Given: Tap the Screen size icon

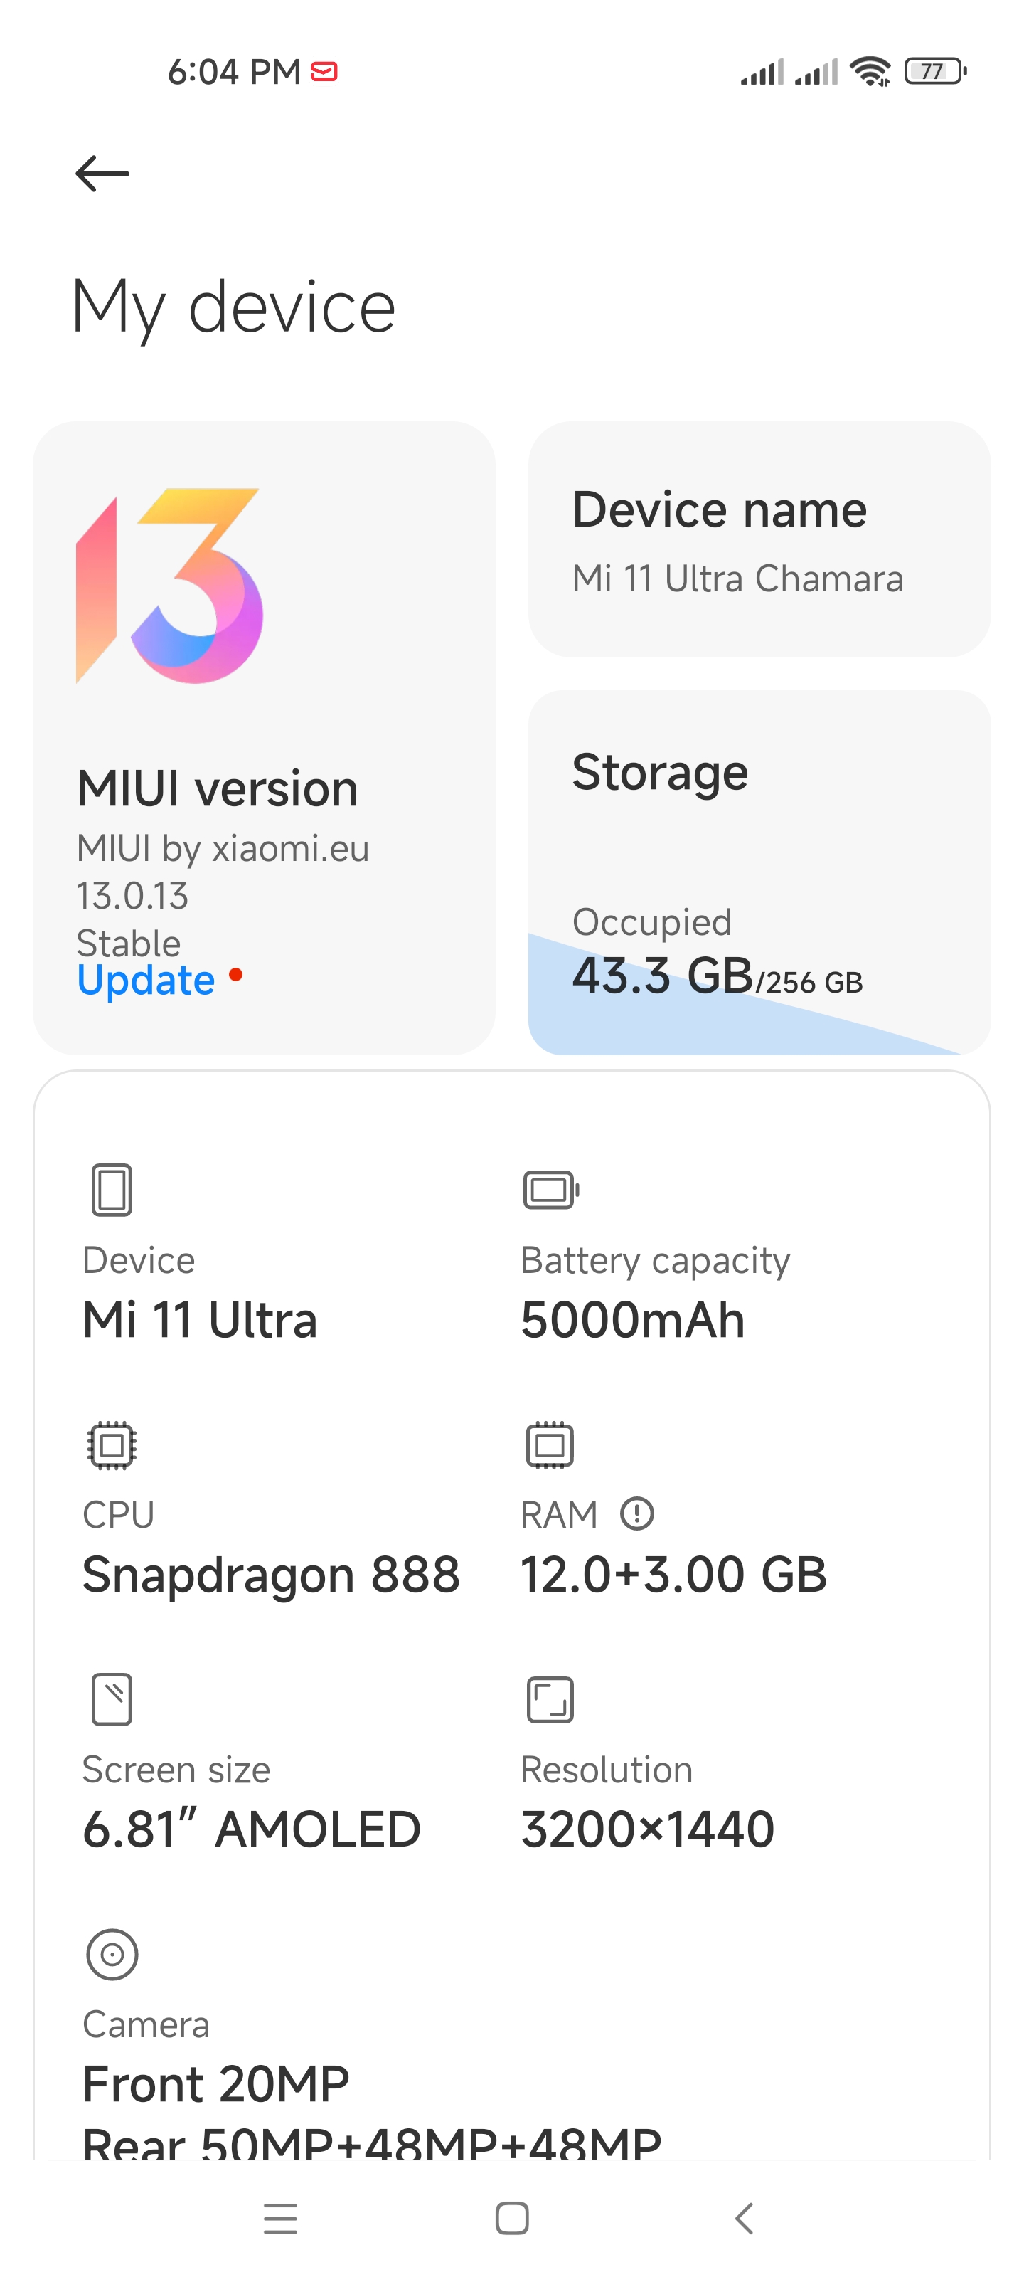Looking at the screenshot, I should pyautogui.click(x=112, y=1699).
